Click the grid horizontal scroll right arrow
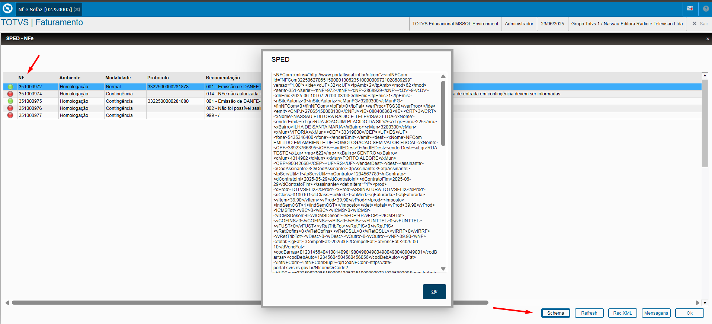 point(697,303)
